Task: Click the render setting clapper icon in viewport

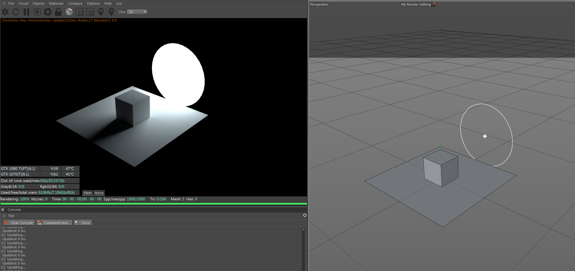Action: coord(434,4)
